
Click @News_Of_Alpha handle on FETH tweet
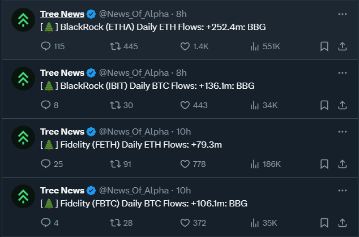[x=134, y=132]
